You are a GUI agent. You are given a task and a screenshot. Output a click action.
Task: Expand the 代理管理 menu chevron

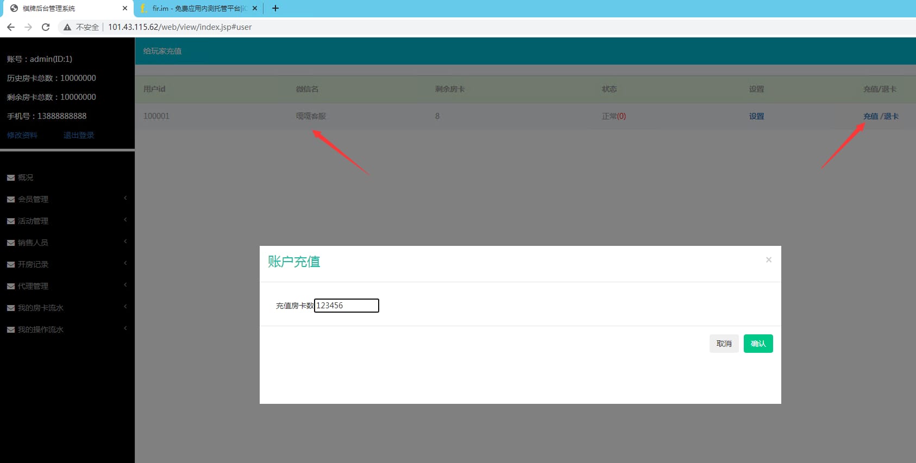[126, 285]
